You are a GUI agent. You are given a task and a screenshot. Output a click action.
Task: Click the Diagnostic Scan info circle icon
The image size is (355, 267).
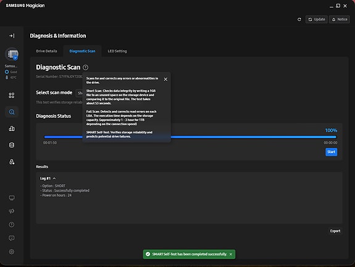86,67
